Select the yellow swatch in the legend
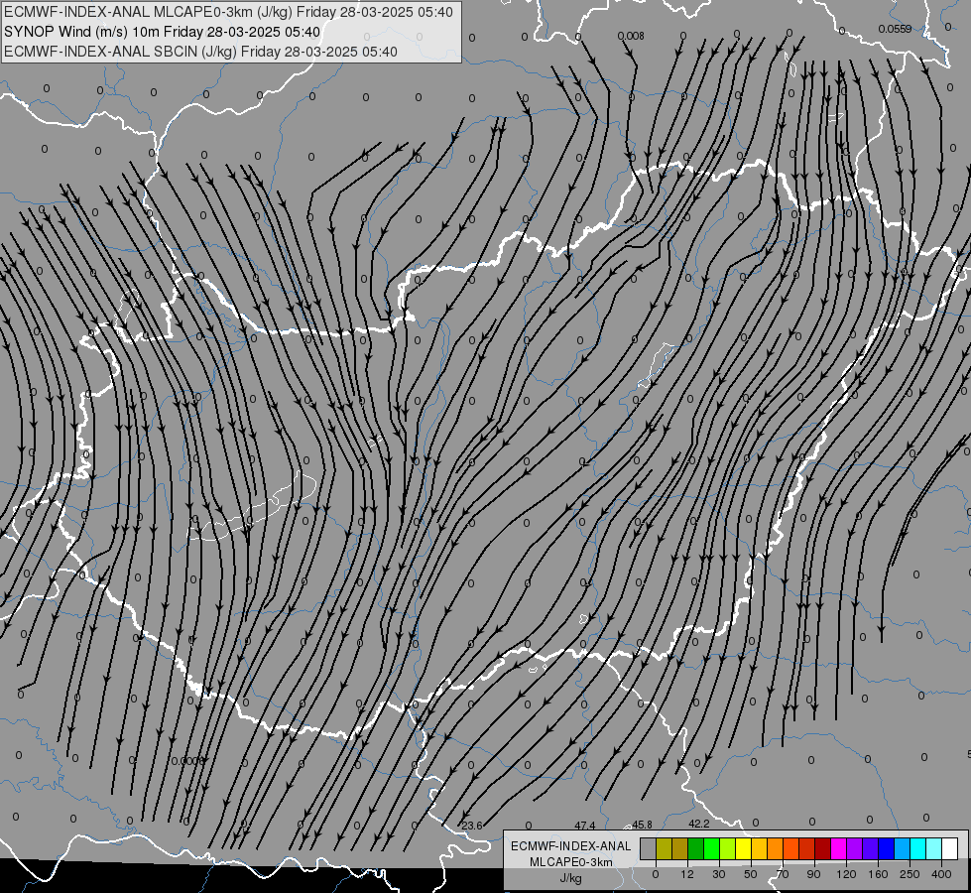The height and width of the screenshot is (893, 971). 743,848
